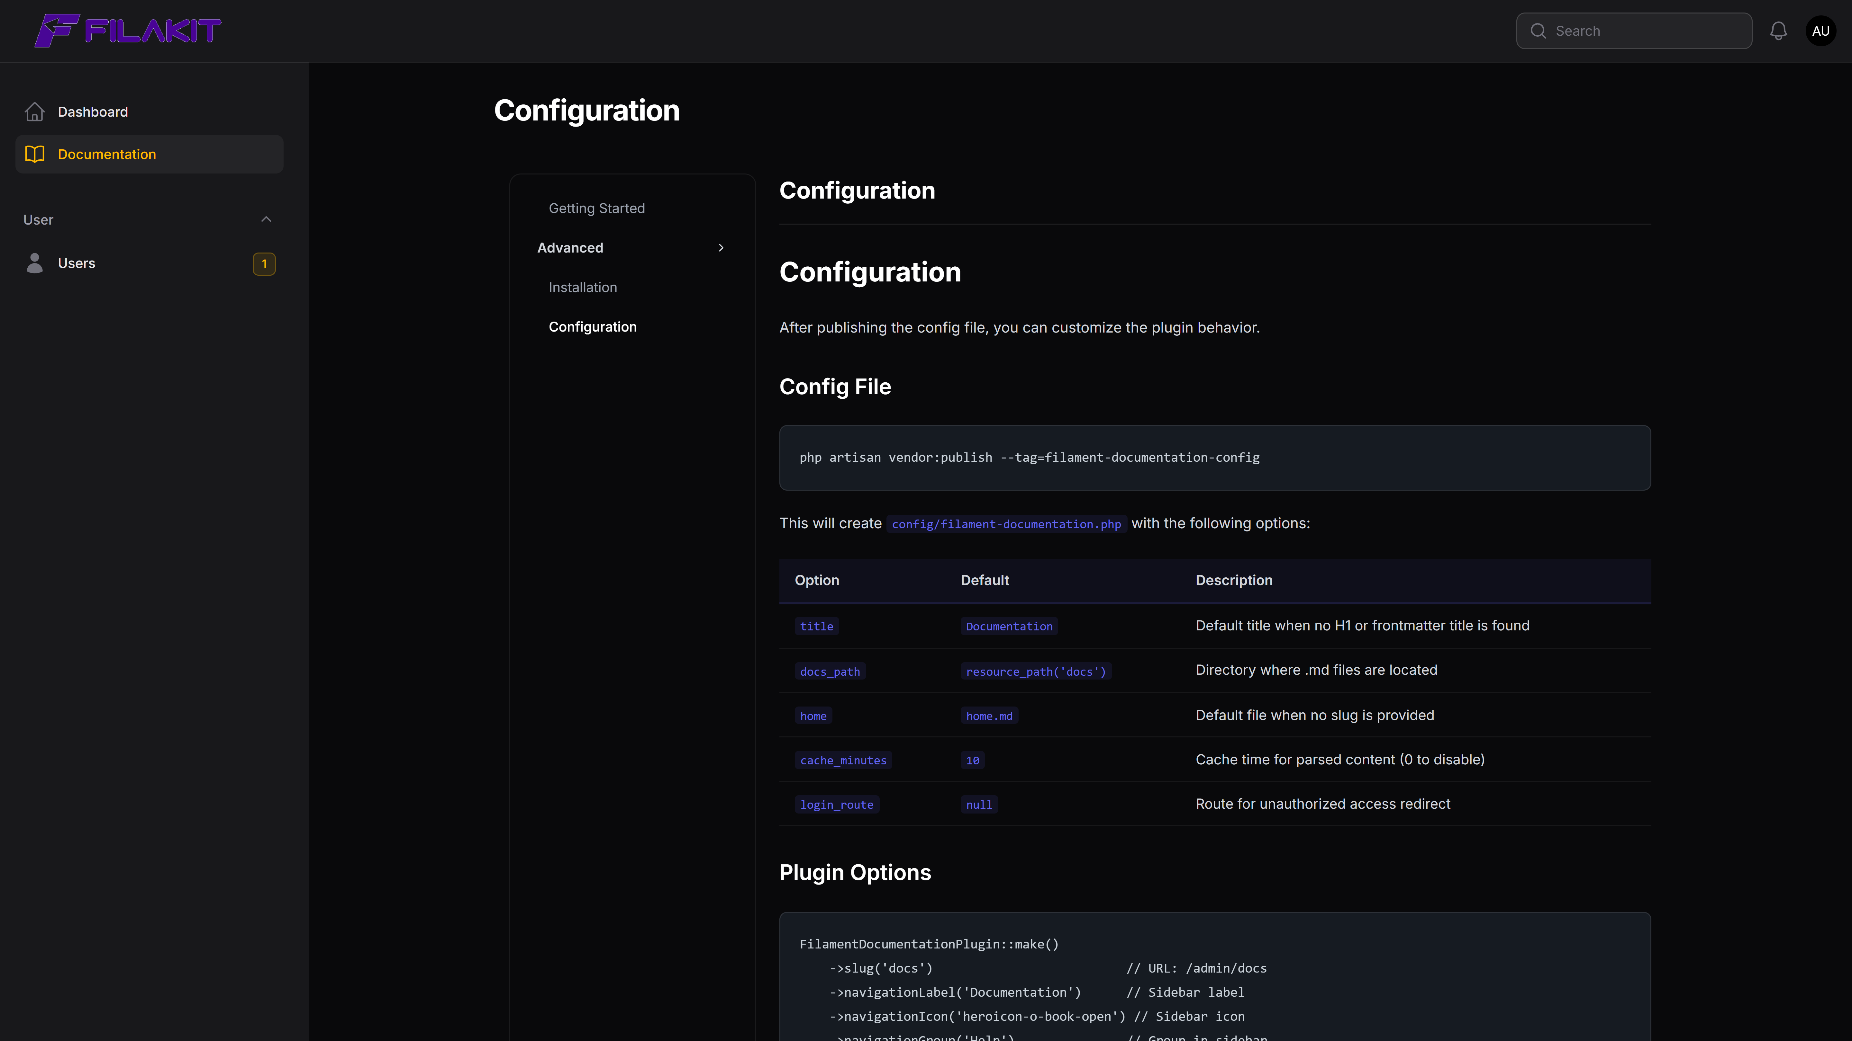The height and width of the screenshot is (1041, 1852).
Task: Click the Documentation default value
Action: pyautogui.click(x=1009, y=626)
